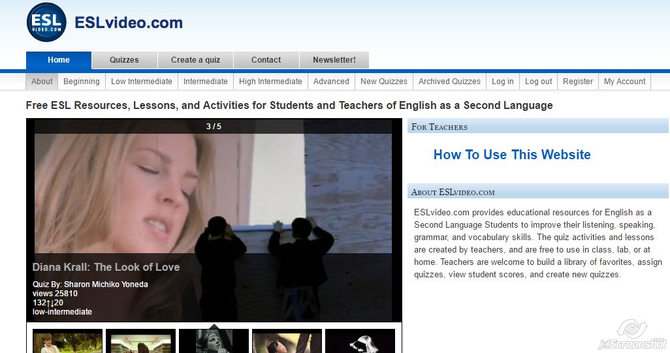Choose the Low Intermediate menu item
670x353 pixels.
tap(142, 82)
